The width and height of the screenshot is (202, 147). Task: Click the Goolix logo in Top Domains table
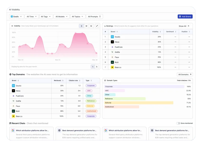(13, 86)
